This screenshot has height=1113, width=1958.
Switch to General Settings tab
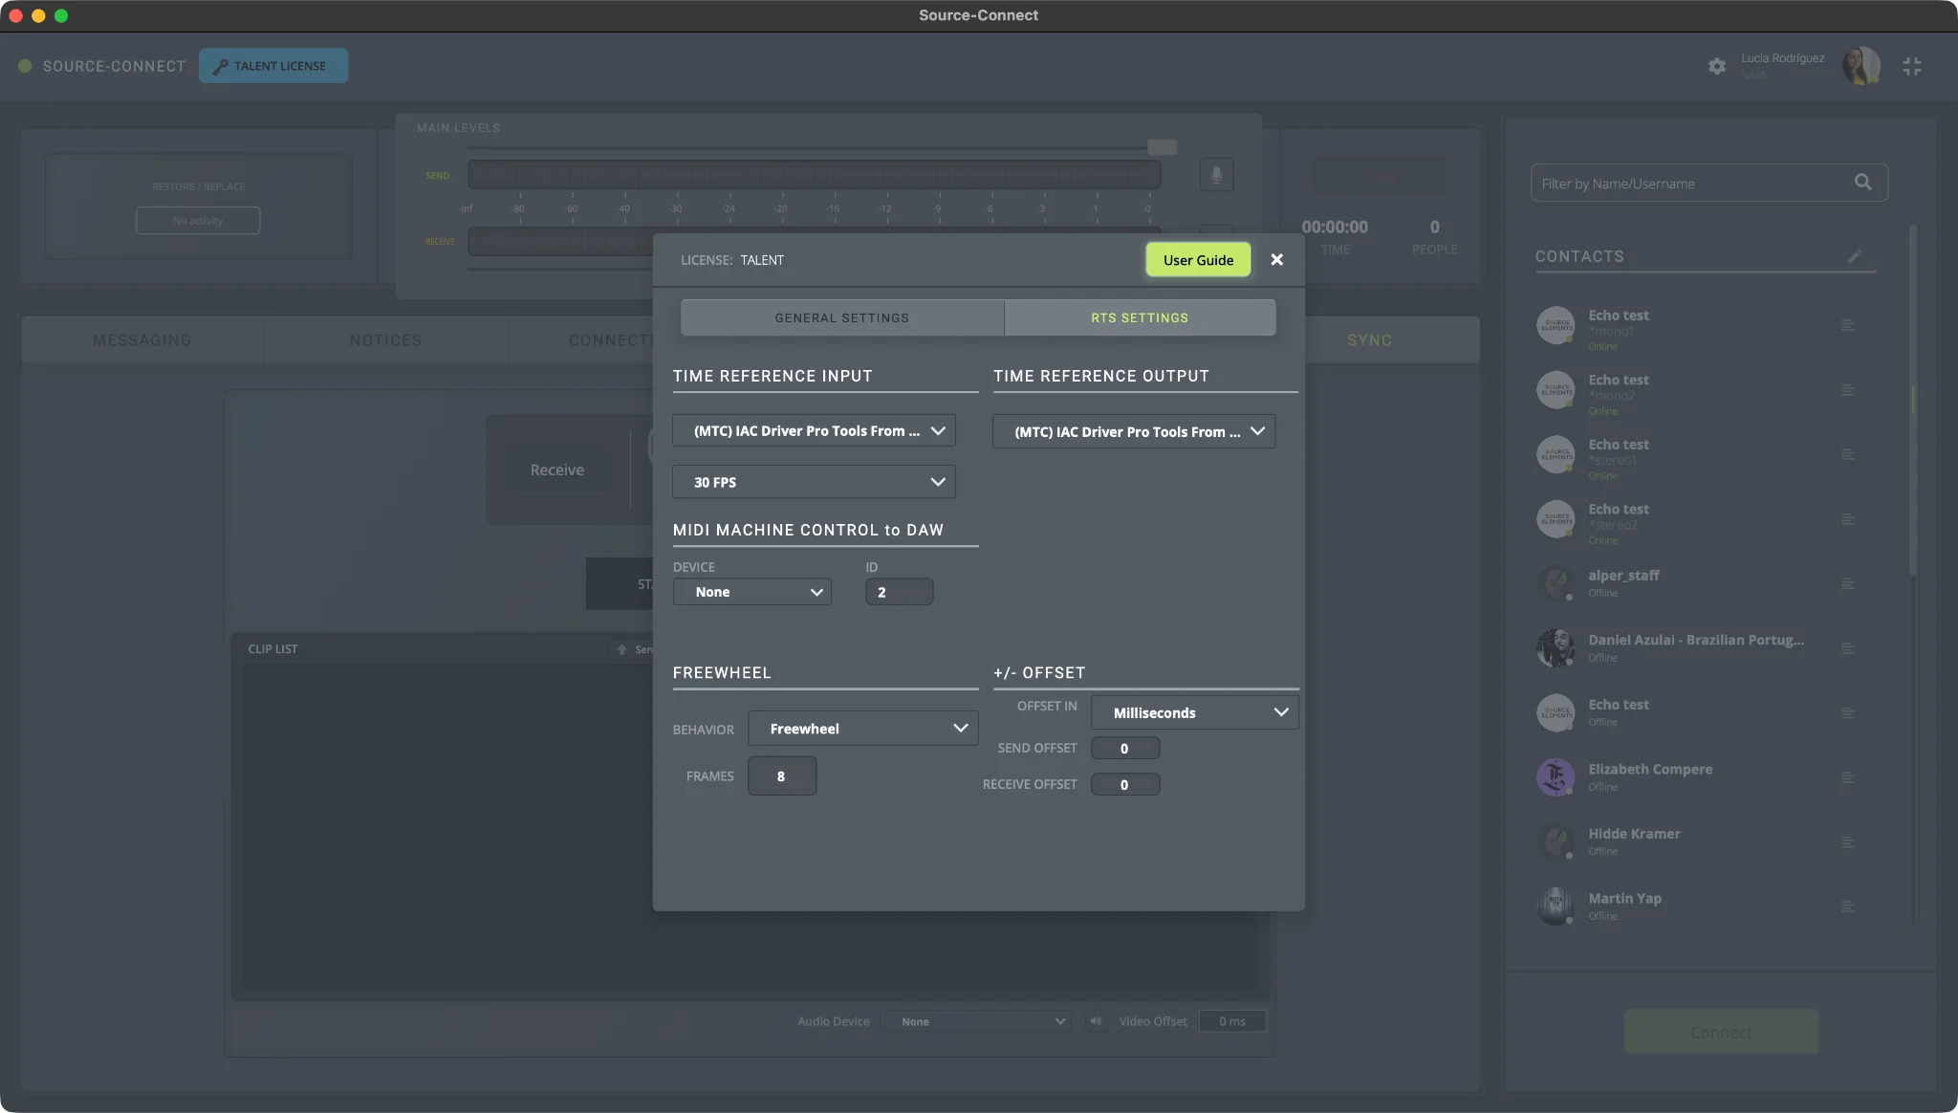pos(841,317)
